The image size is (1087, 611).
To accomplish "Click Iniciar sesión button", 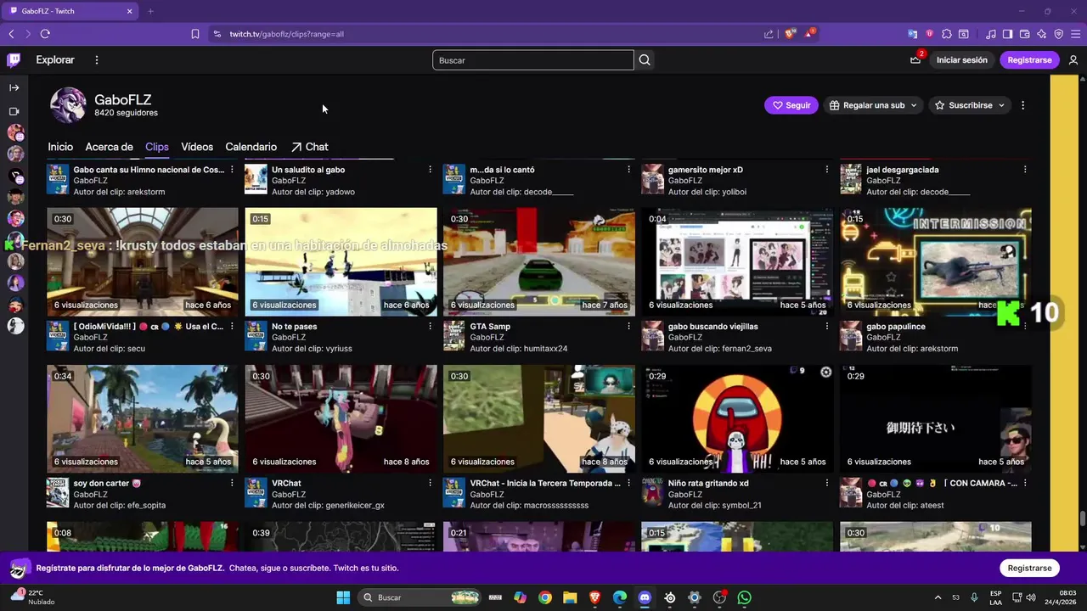I will click(962, 60).
